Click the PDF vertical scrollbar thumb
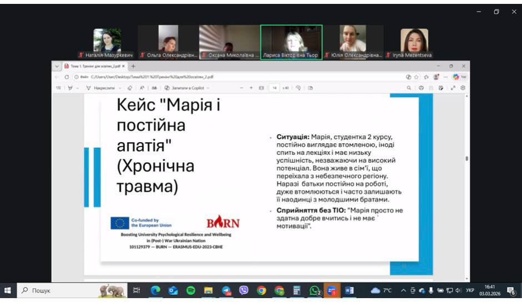The width and height of the screenshot is (522, 307). (466, 158)
